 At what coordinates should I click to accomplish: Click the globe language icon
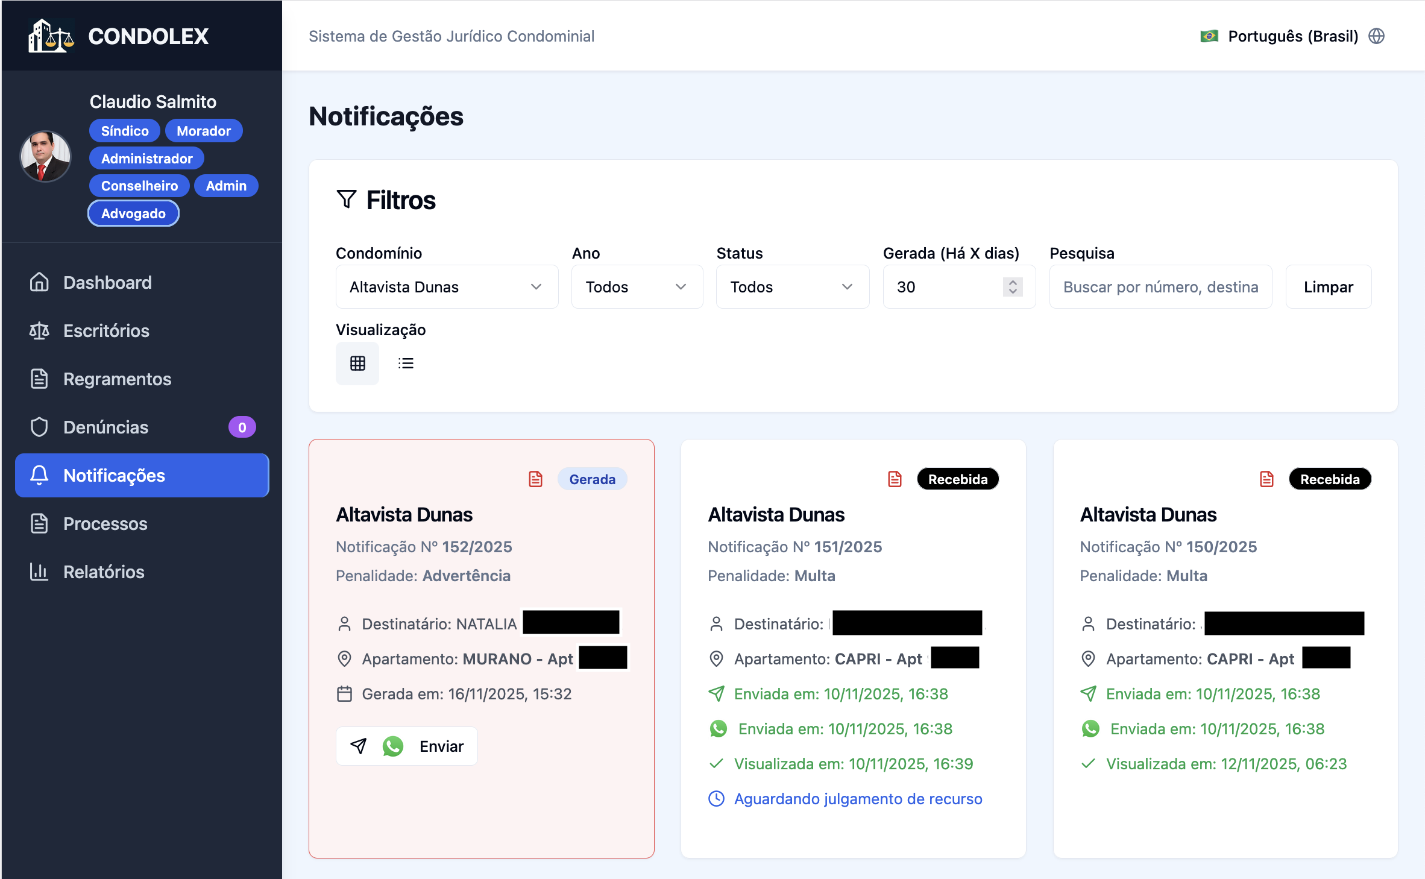1377,36
